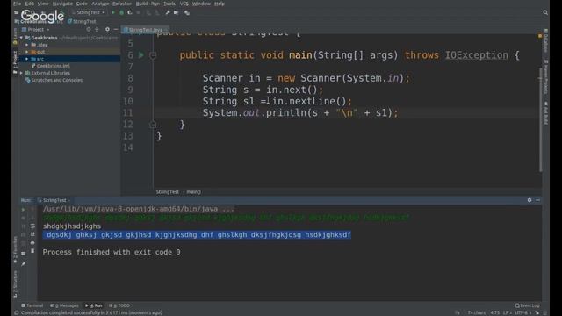Click the StringTest breadcrumb below editor
This screenshot has width=562, height=316.
(168, 192)
